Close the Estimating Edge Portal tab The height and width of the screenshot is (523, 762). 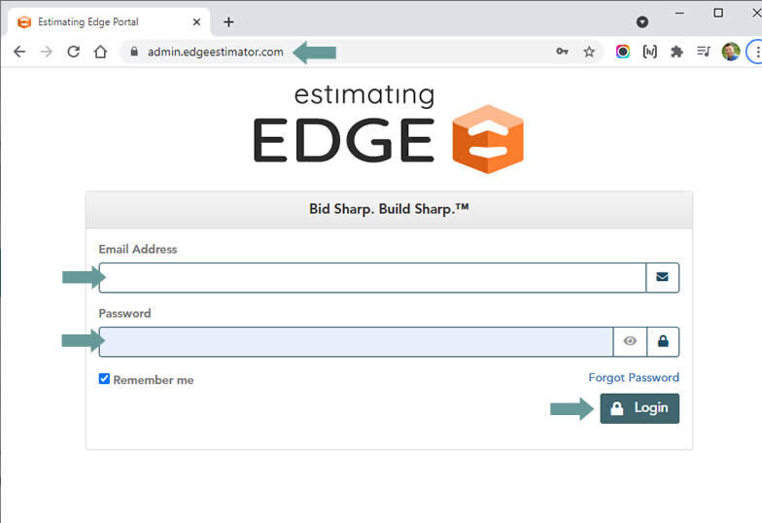click(x=196, y=21)
